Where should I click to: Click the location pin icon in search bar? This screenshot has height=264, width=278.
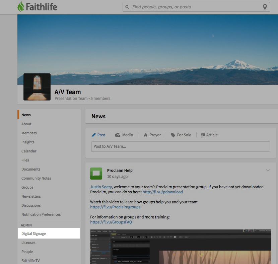pyautogui.click(x=265, y=7)
